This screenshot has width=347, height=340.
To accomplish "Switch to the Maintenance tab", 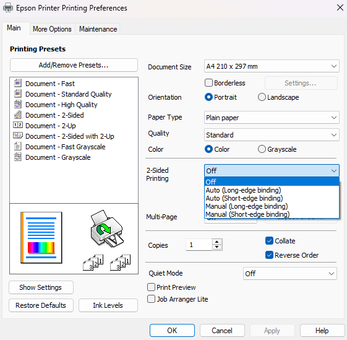I will (x=98, y=29).
